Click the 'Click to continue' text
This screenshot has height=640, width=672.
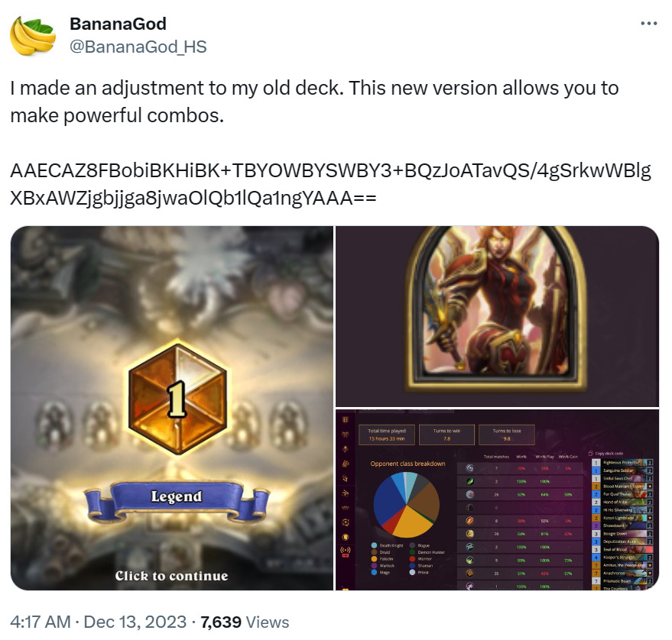click(x=171, y=576)
